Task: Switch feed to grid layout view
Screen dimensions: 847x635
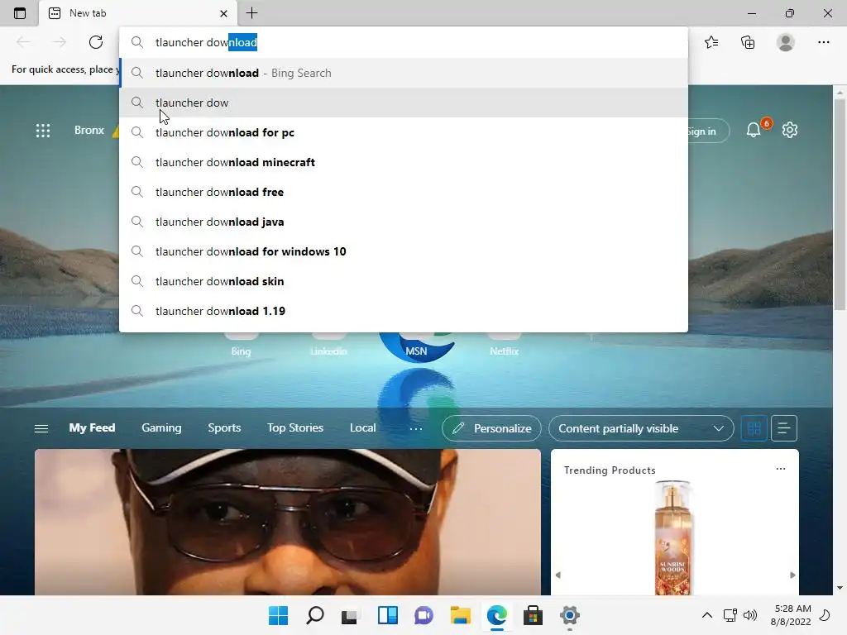Action: (754, 428)
